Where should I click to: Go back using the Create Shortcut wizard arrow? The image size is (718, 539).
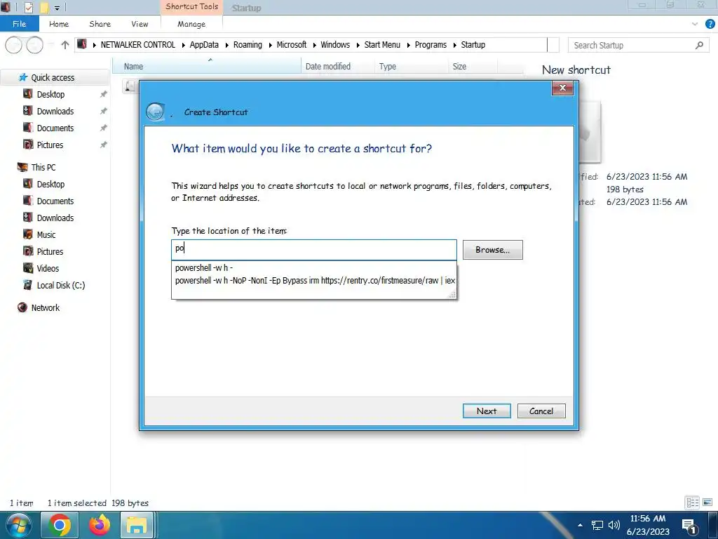(x=155, y=112)
